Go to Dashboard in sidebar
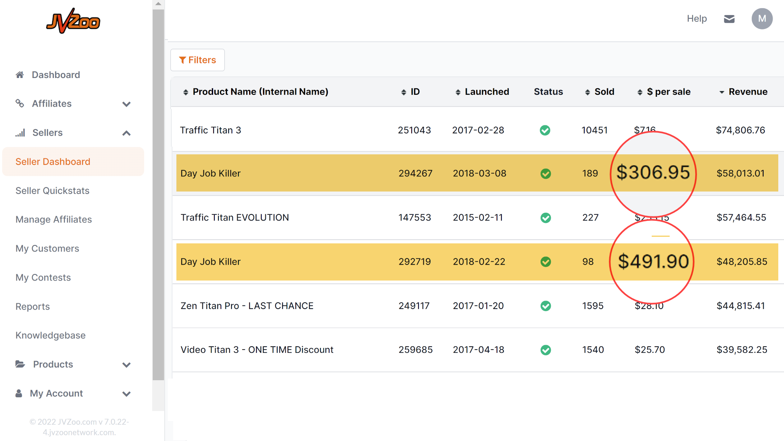 tap(56, 75)
